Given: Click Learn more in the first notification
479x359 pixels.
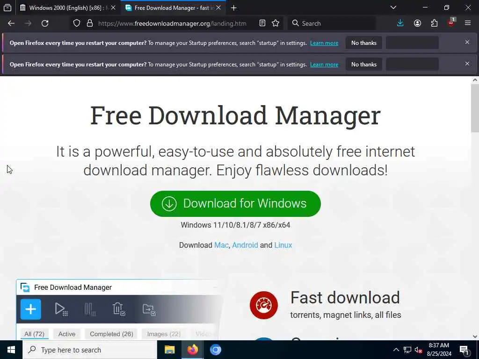Looking at the screenshot, I should pos(324,43).
